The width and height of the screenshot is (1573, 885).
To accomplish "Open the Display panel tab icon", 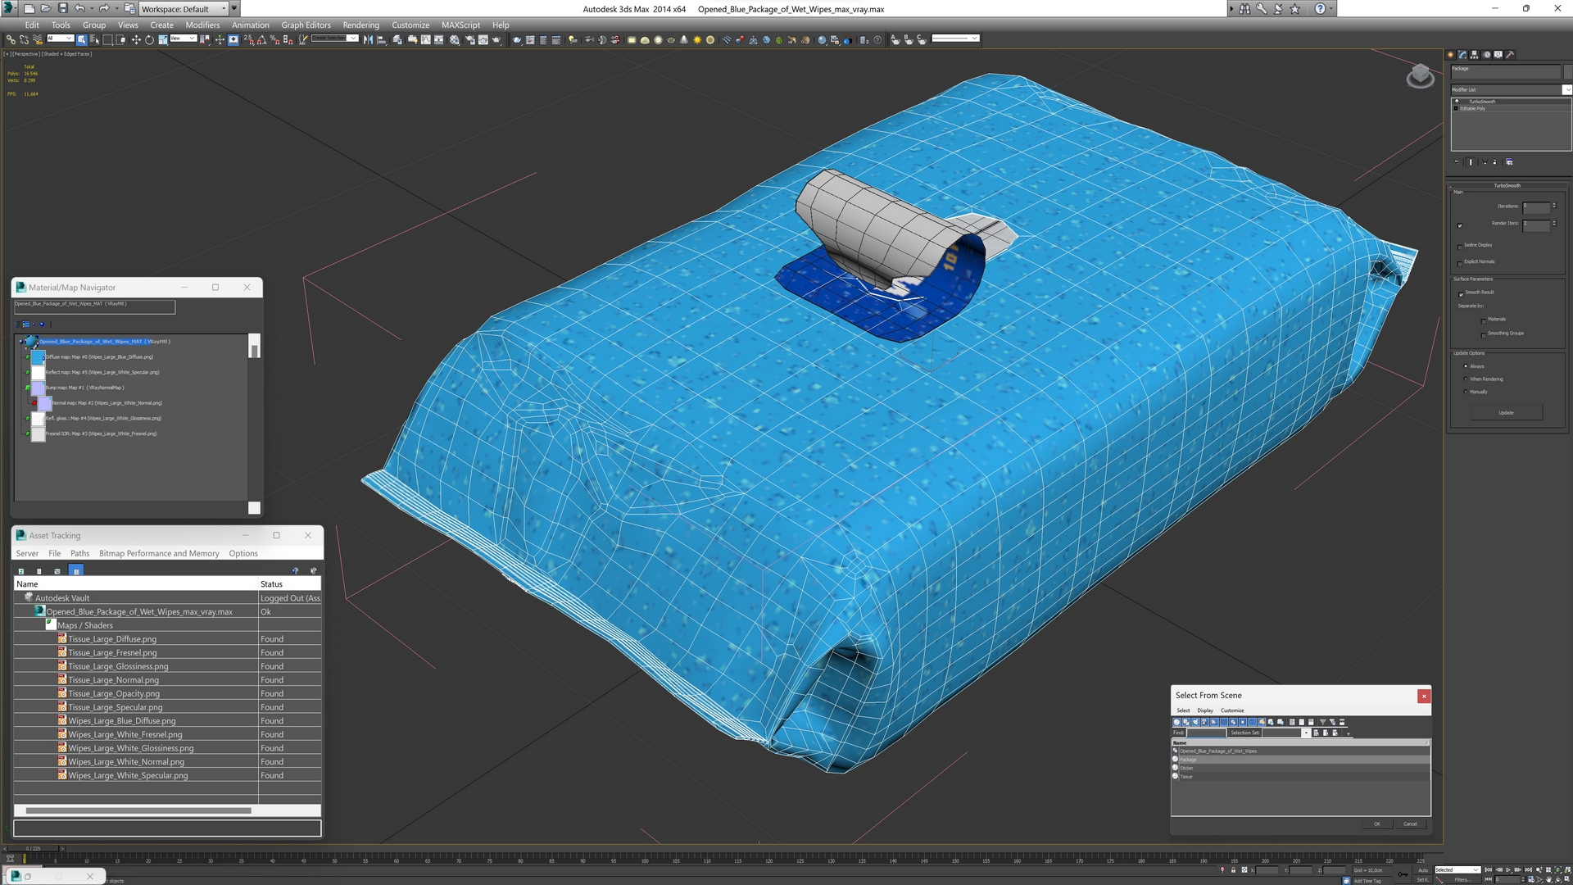I will click(x=1498, y=55).
